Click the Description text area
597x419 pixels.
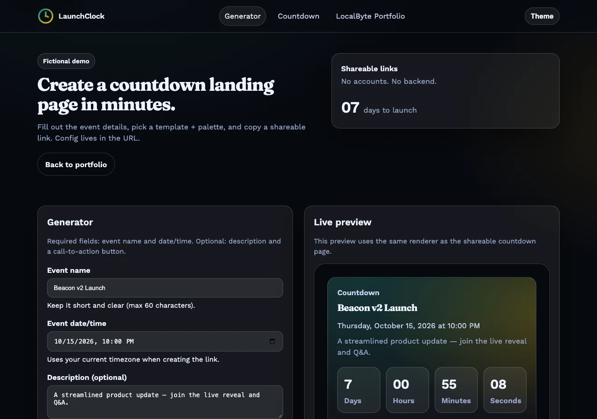click(x=165, y=402)
